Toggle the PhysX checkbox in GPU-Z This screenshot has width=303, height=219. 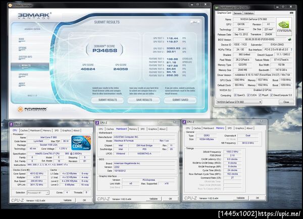click(x=260, y=95)
